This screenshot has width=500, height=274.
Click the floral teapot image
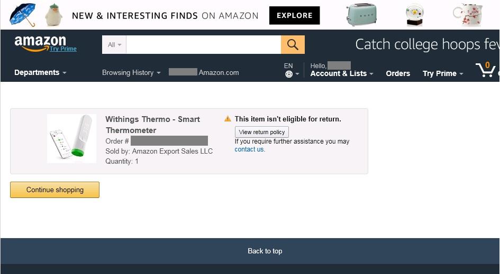click(468, 15)
